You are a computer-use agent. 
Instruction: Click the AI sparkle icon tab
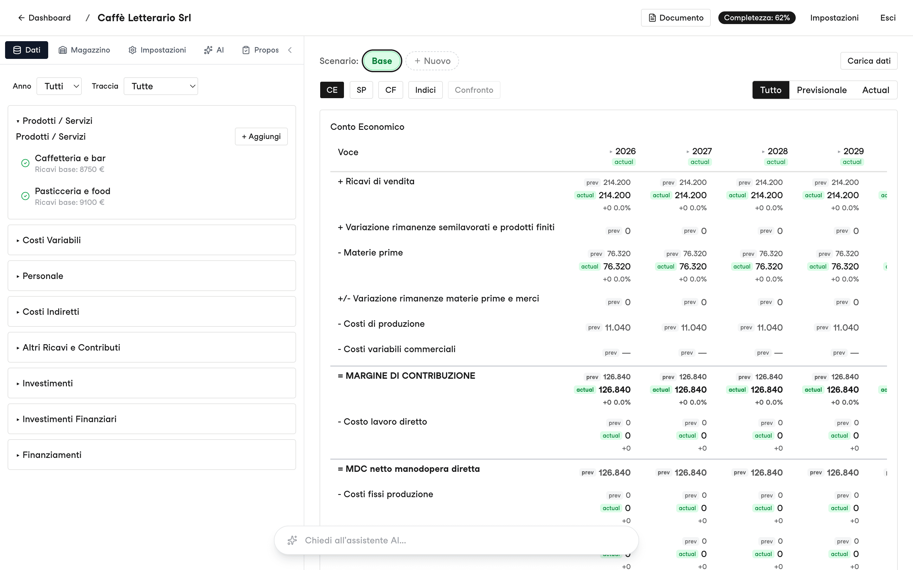coord(208,50)
